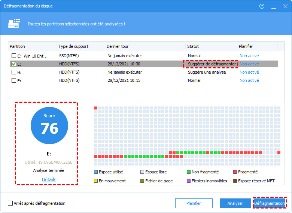
Task: Click the Planifier button at bottom
Action: [x=194, y=203]
